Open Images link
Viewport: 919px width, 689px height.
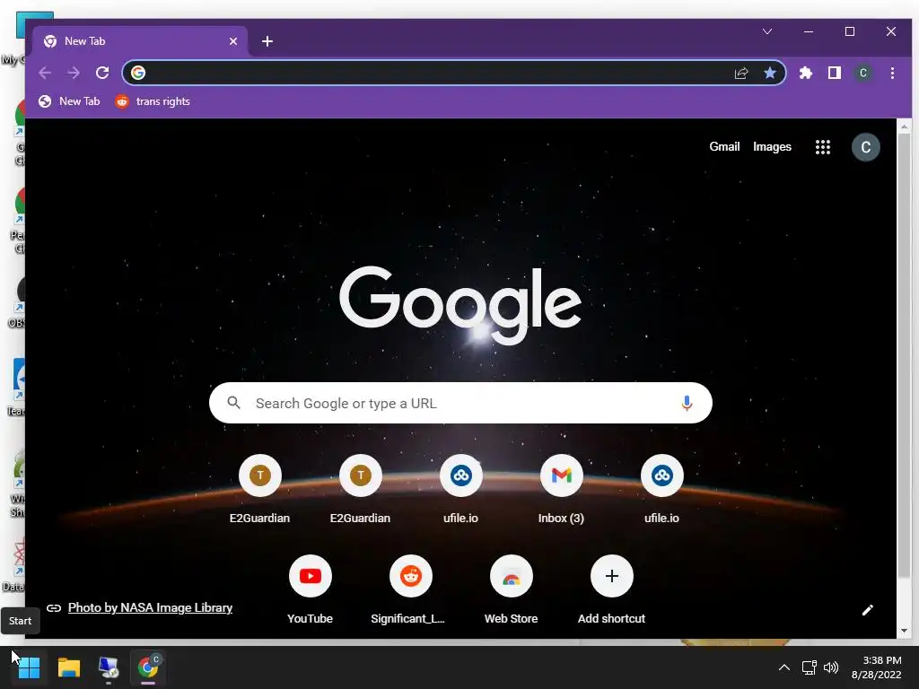coord(772,146)
